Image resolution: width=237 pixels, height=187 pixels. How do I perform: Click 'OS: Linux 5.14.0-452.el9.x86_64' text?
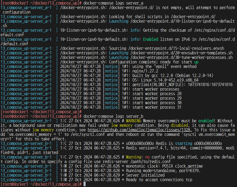click(165, 80)
